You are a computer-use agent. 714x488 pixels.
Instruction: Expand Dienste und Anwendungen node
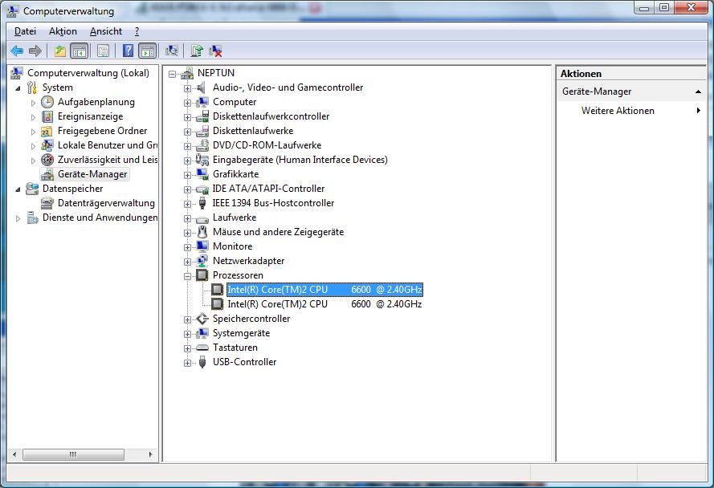pyautogui.click(x=18, y=218)
